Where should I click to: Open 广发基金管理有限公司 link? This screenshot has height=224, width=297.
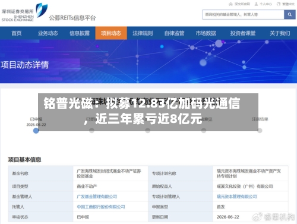pyautogui.click(x=97, y=197)
